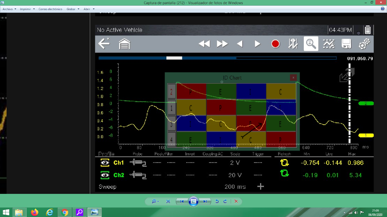Expand the Imprimir dropdown menu
This screenshot has width=387, height=217.
27,9
